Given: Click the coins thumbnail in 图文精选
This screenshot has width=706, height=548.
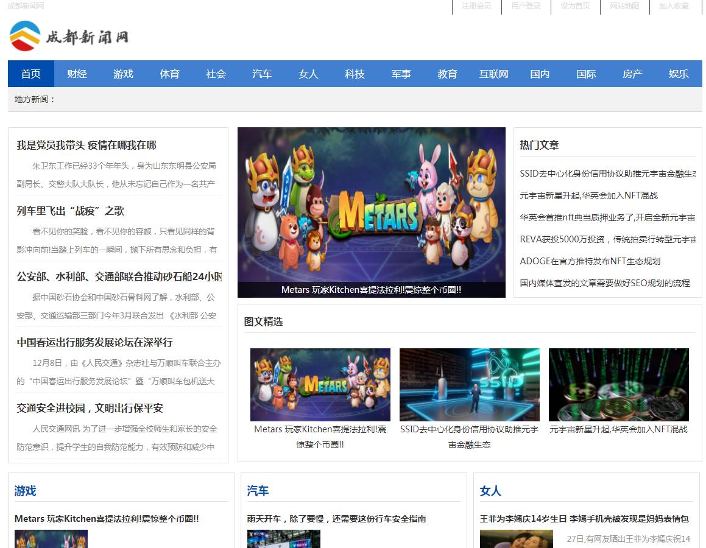Looking at the screenshot, I should pos(619,385).
